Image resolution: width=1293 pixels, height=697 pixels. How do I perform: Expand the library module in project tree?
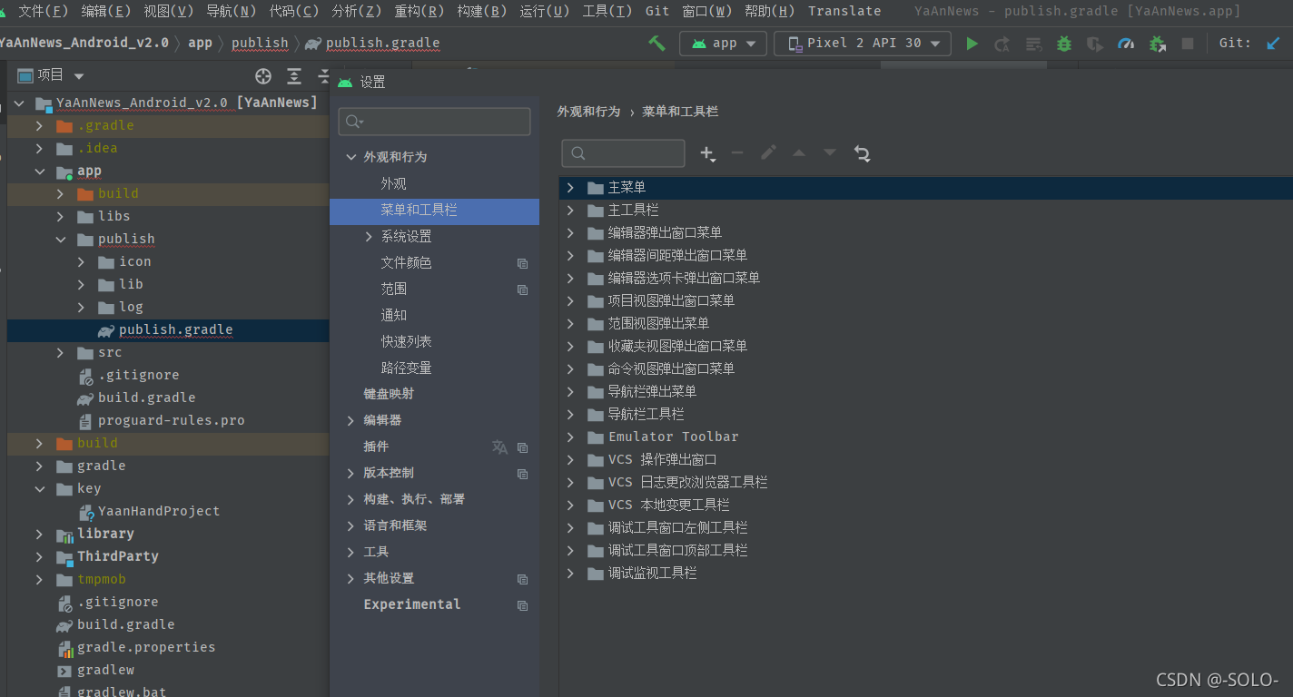[x=39, y=535]
